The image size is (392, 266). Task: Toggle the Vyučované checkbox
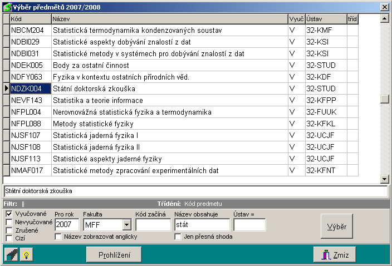(x=9, y=214)
